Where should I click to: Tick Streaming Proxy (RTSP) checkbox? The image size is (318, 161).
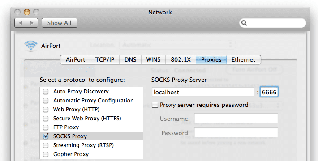(x=46, y=145)
